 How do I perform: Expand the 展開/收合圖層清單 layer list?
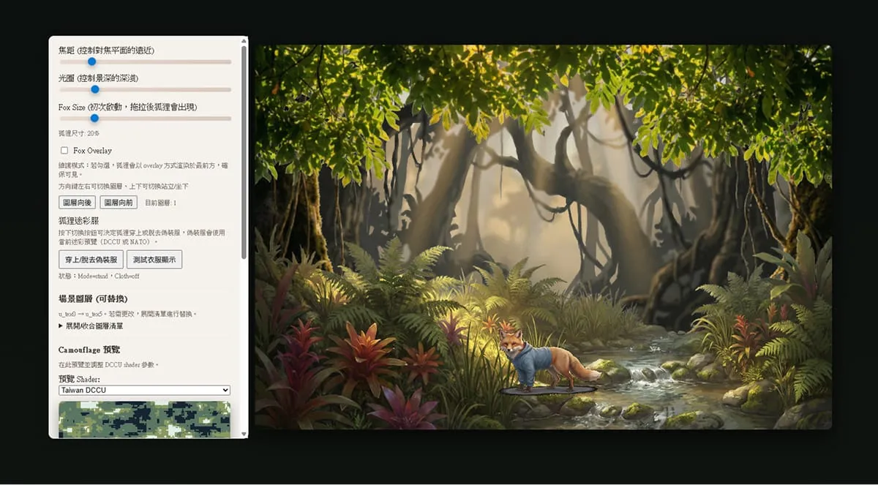pyautogui.click(x=94, y=326)
